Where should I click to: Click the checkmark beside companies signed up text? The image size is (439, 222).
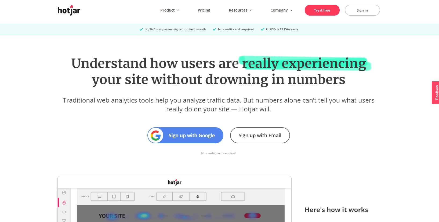(x=141, y=29)
